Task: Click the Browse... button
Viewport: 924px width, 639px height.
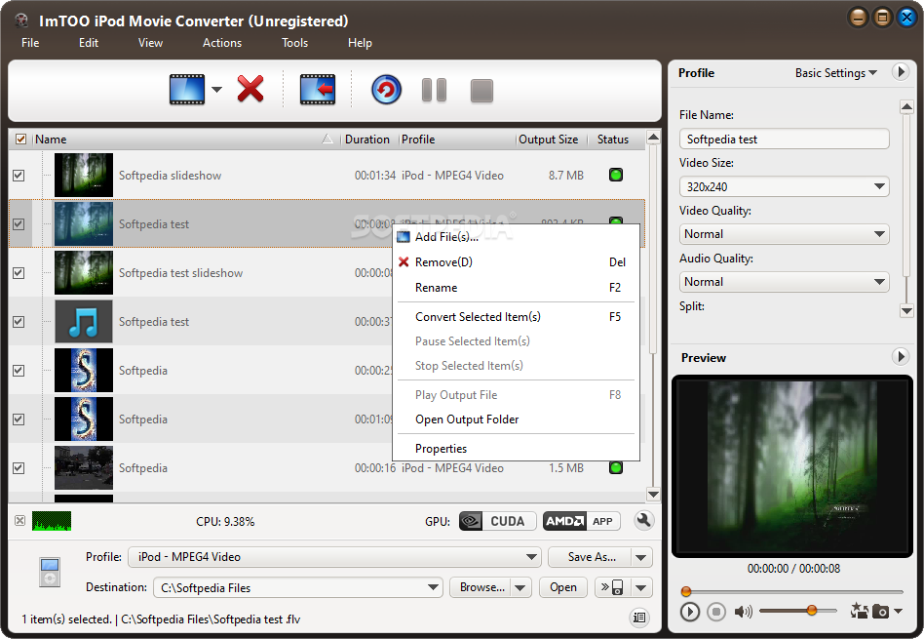Action: click(x=481, y=587)
